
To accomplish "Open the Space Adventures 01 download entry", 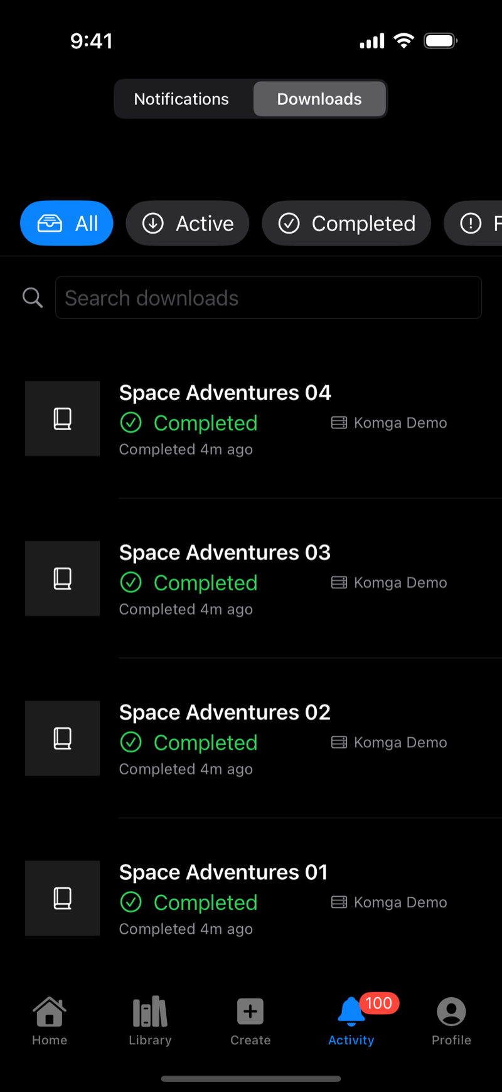I will [x=263, y=899].
